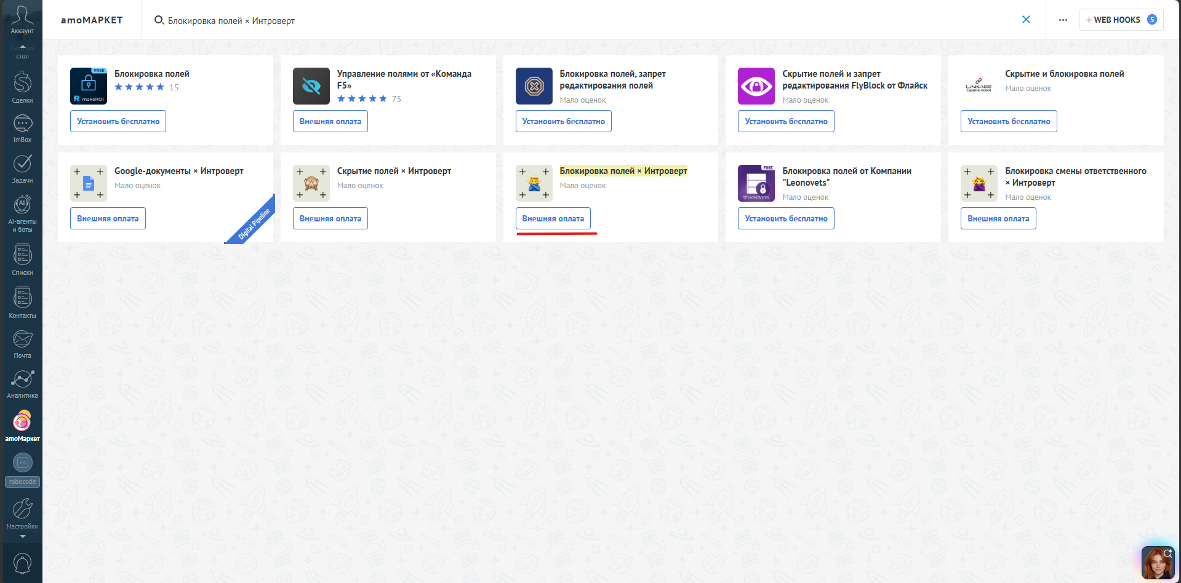Screen dimensions: 1181x583
Task: Click Внешняя оплата for Блокировка смены ответственного
Action: click(998, 218)
